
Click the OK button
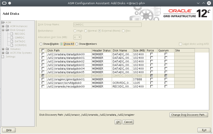pyautogui.click(x=118, y=122)
